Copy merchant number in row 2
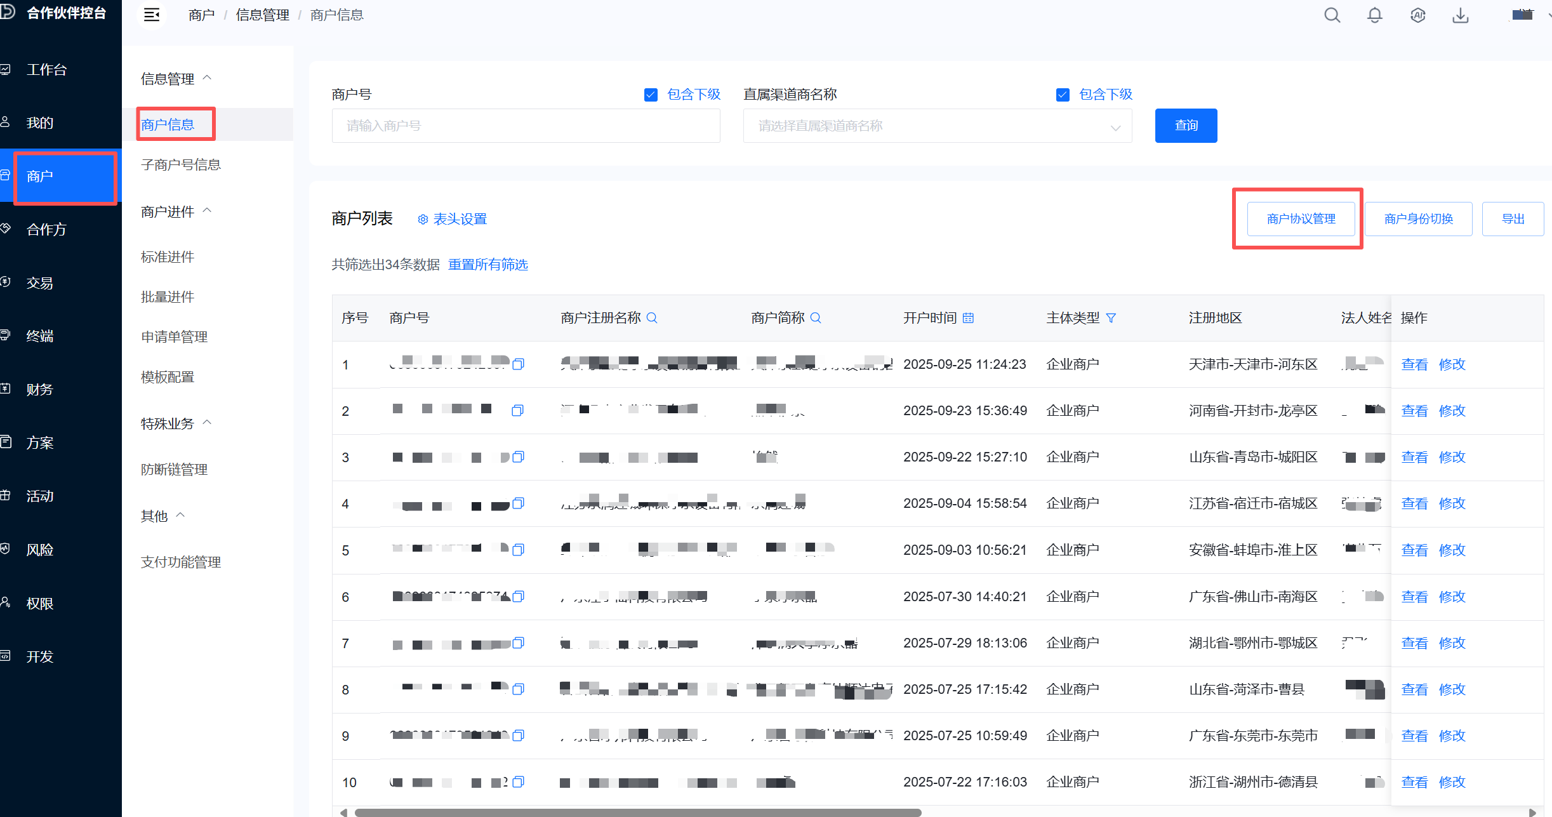Screen dimensions: 1552x817 518,411
